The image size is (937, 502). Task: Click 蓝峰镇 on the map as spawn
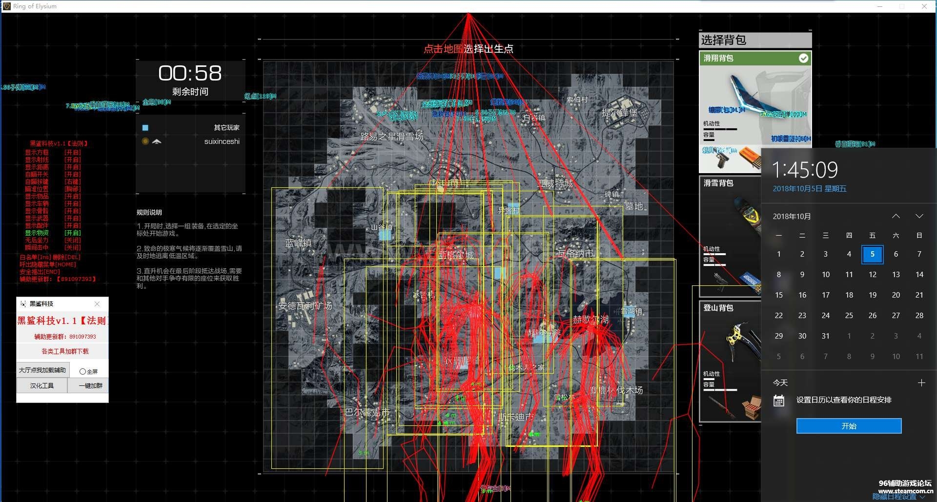point(298,243)
